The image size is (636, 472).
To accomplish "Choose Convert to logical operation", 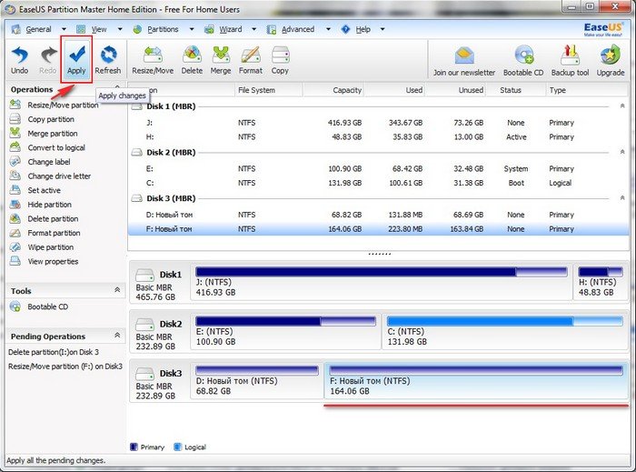I will pyautogui.click(x=47, y=147).
